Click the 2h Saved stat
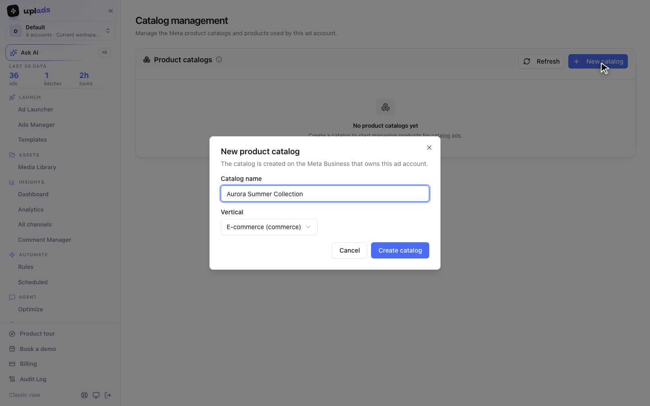The image size is (650, 406). click(x=85, y=78)
